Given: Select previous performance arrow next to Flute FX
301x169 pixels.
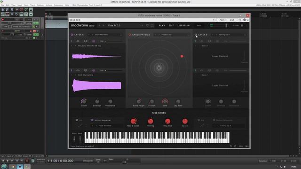Looking at the screenshot, I should coord(99,25).
